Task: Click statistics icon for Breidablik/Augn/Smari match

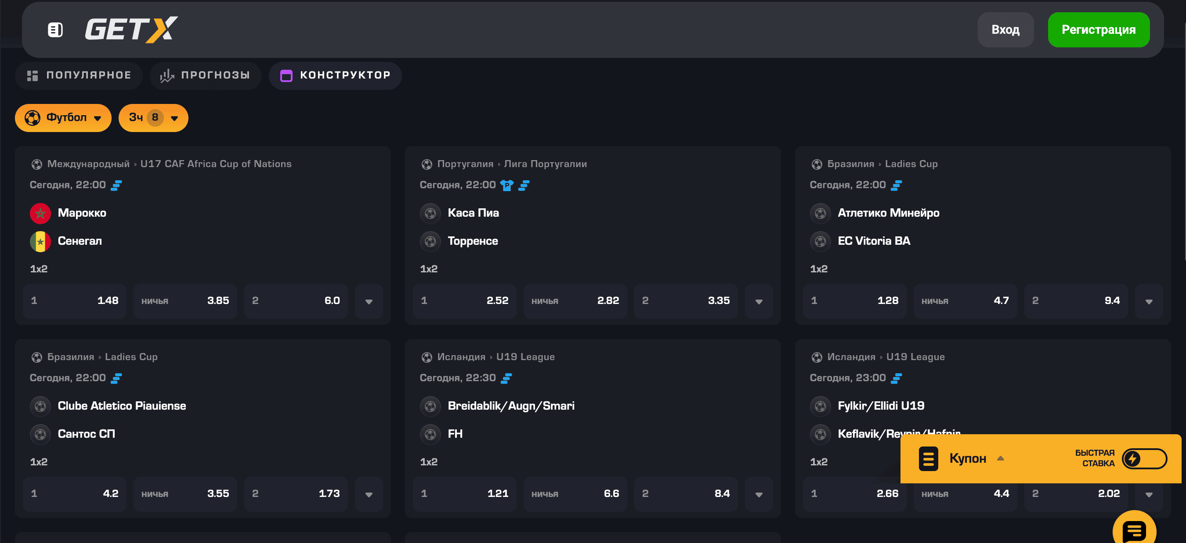Action: 506,378
